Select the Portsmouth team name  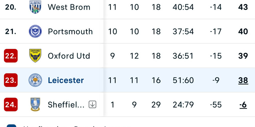[x=70, y=31]
